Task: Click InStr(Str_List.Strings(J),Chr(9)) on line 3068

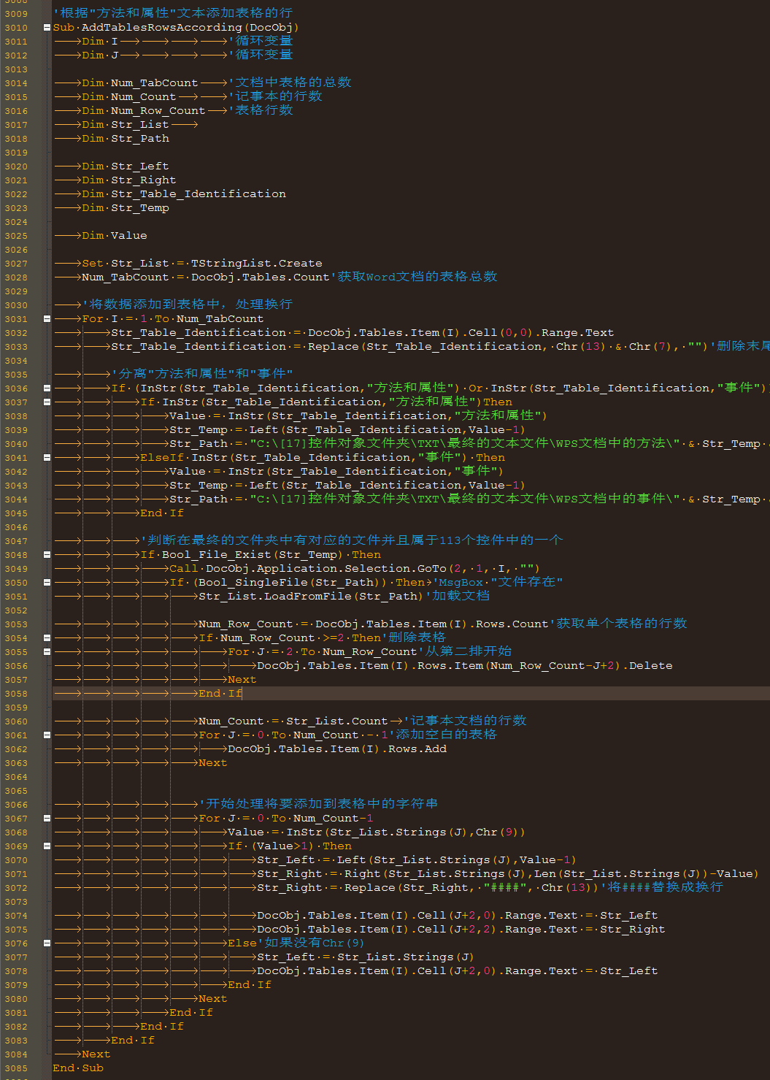Action: (x=406, y=832)
